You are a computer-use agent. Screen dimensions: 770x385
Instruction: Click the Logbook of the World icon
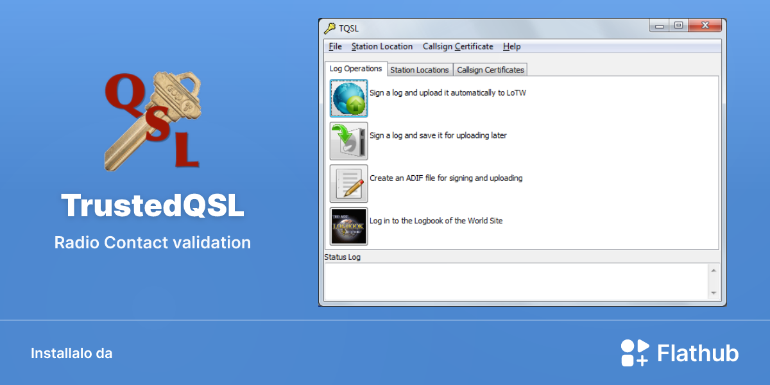[349, 226]
